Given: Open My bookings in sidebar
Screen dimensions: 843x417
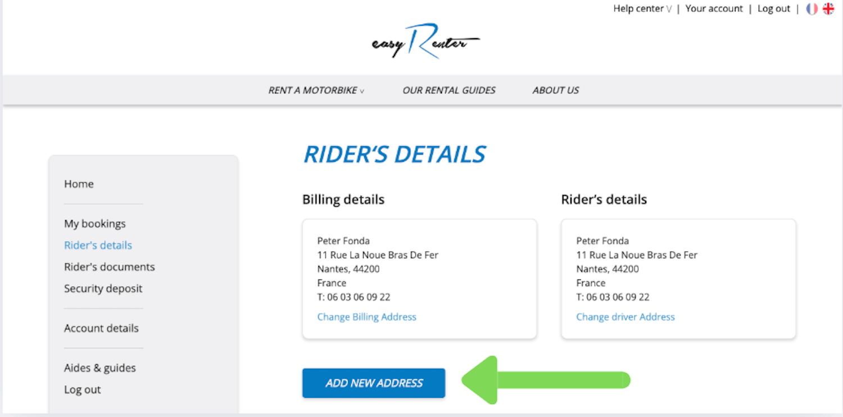Looking at the screenshot, I should point(95,224).
